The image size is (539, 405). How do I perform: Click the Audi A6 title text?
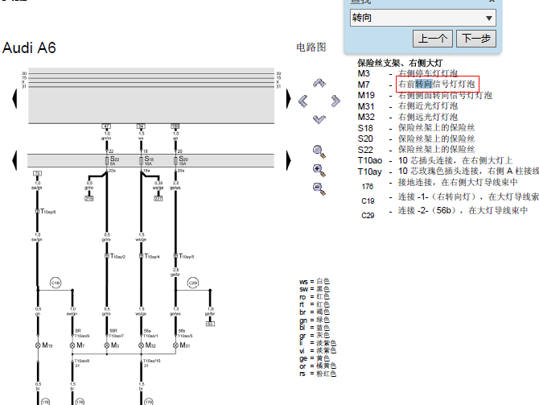29,48
